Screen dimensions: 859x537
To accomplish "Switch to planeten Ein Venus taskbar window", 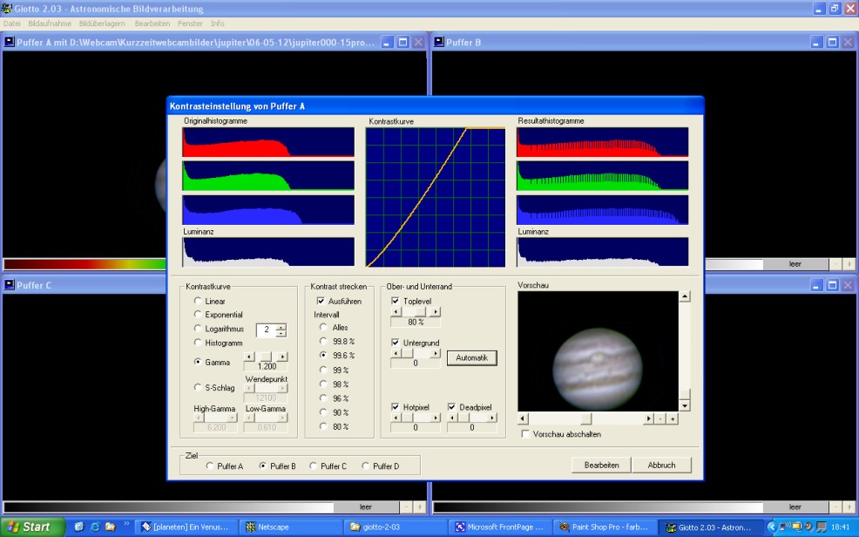I will 184,527.
